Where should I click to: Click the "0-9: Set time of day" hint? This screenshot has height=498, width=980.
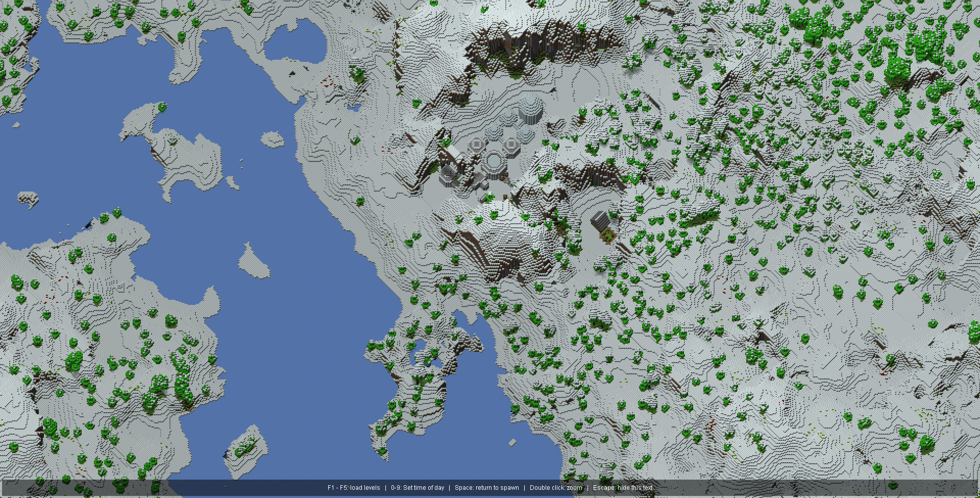(x=418, y=488)
